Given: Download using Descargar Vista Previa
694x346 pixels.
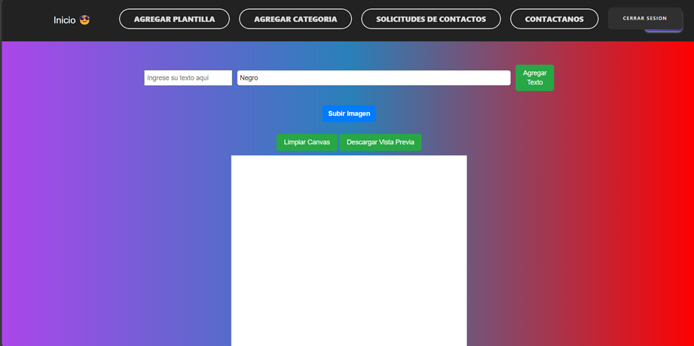Looking at the screenshot, I should (x=380, y=142).
